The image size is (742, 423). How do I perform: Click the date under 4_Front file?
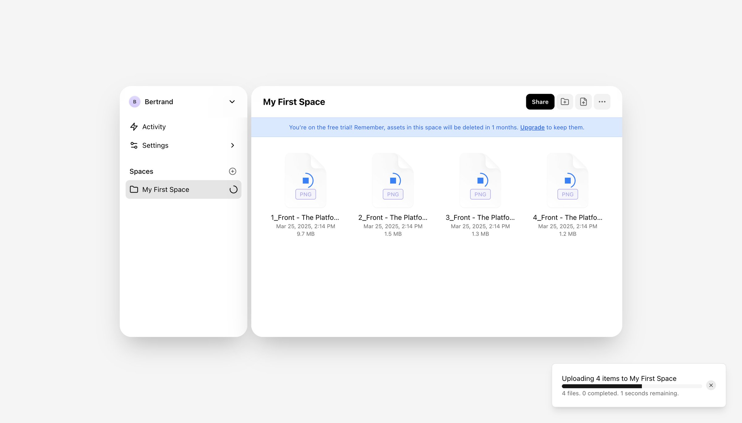(x=568, y=226)
